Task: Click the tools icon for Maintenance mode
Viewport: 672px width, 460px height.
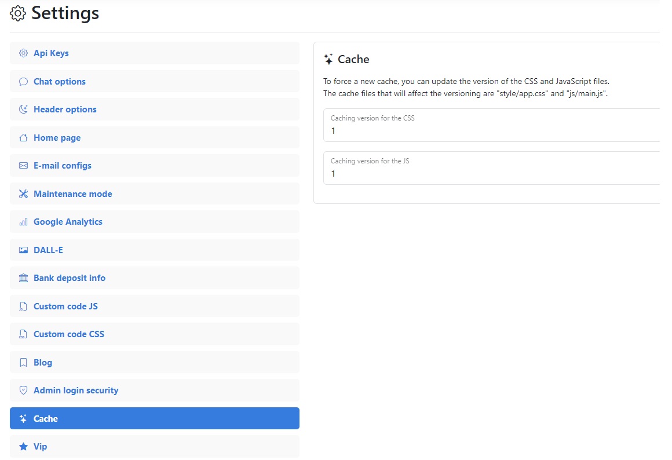Action: click(23, 194)
